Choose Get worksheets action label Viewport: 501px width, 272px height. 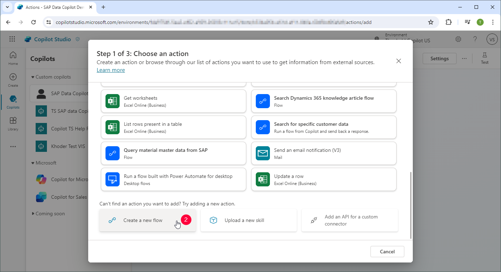(x=140, y=98)
